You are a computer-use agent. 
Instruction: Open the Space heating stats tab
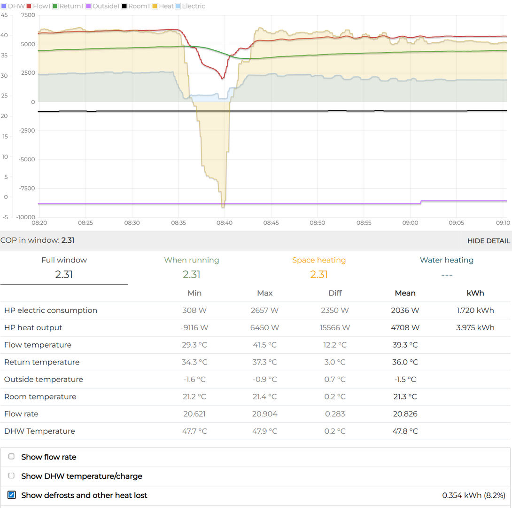[318, 267]
